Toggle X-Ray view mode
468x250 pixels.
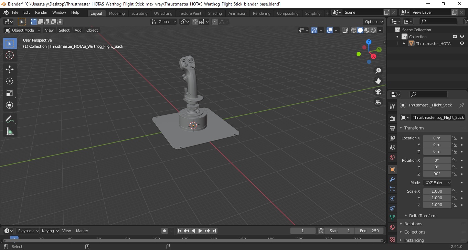click(345, 30)
